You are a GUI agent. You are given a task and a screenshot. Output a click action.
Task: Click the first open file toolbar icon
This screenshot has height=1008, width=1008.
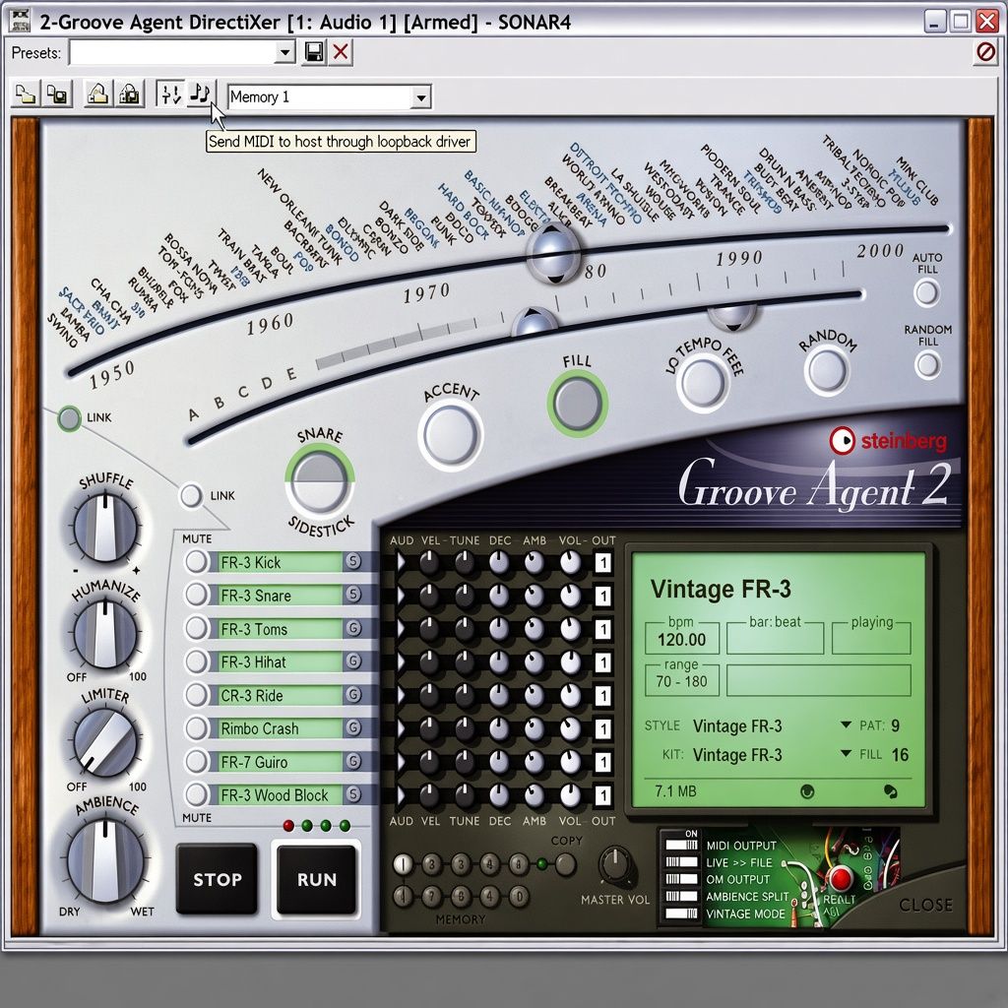[x=26, y=95]
